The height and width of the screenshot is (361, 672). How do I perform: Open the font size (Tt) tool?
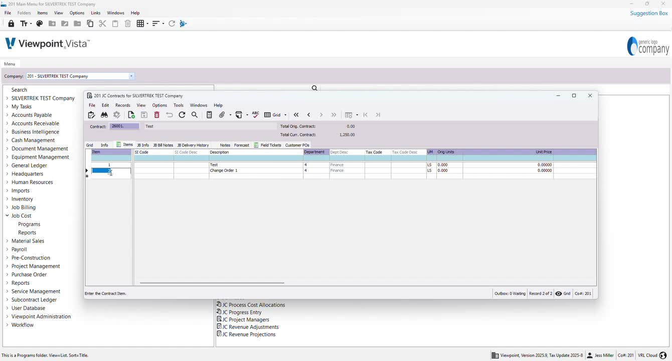pos(24,24)
